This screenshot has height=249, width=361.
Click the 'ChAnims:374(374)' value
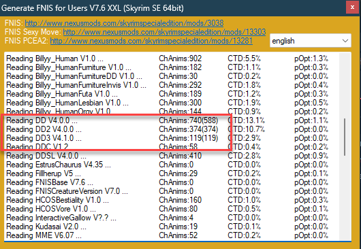coord(188,129)
